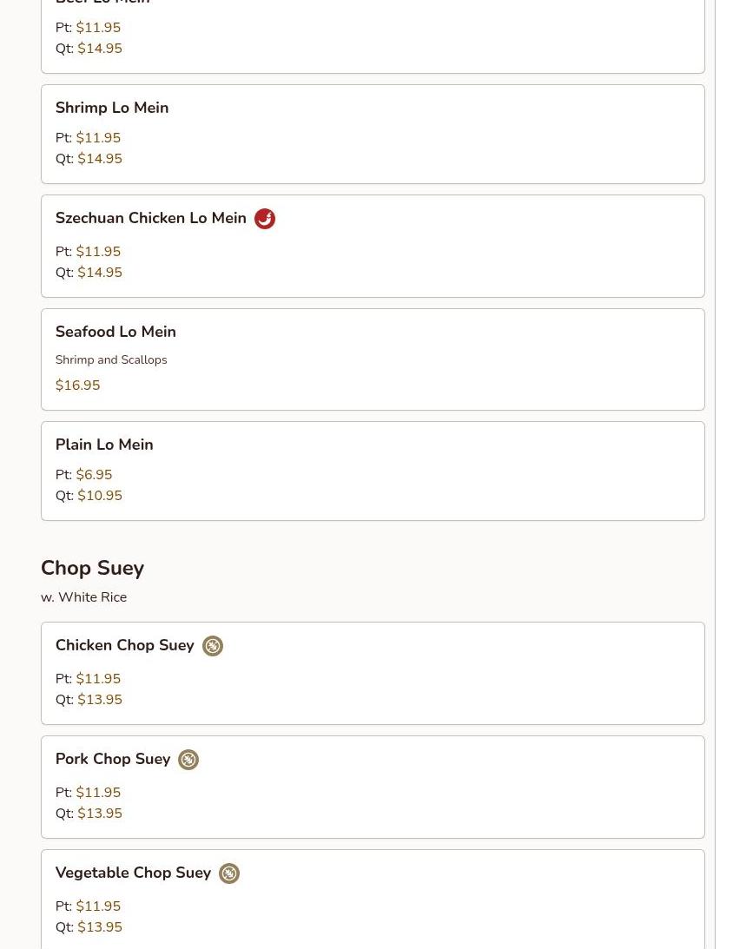Viewport: 733px width, 949px height.
Task: Choose the Plain Lo Mein item
Action: (x=104, y=445)
